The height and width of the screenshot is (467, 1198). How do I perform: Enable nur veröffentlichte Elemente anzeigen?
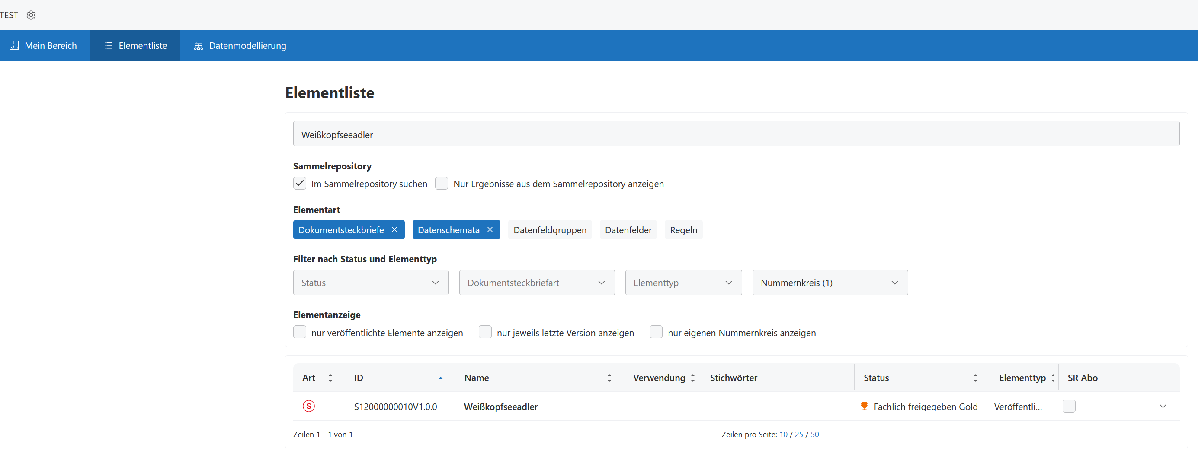299,332
